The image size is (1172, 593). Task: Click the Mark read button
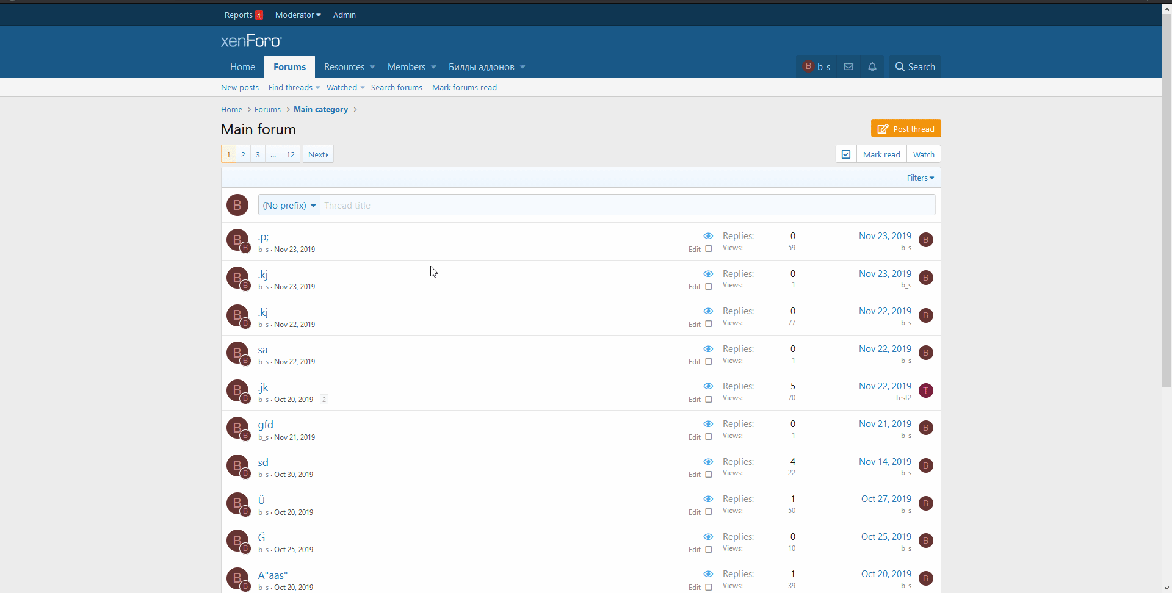(x=881, y=154)
